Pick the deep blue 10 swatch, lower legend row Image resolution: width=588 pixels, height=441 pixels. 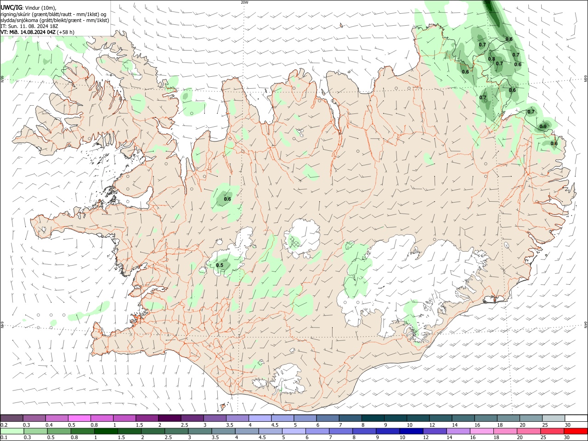(x=412, y=431)
